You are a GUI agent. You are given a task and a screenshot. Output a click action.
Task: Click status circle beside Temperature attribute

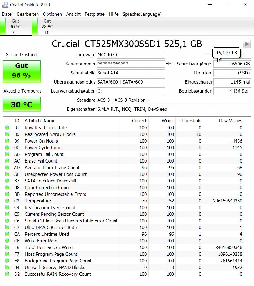coord(7,201)
